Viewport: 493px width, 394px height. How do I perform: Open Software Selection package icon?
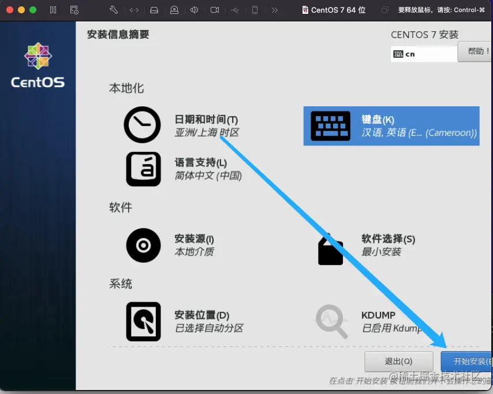click(x=330, y=249)
